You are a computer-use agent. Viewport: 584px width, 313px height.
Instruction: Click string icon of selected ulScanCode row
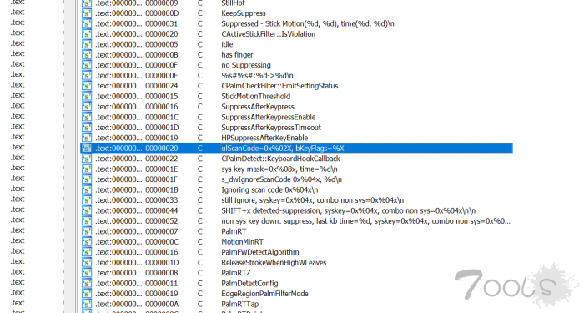(x=87, y=149)
